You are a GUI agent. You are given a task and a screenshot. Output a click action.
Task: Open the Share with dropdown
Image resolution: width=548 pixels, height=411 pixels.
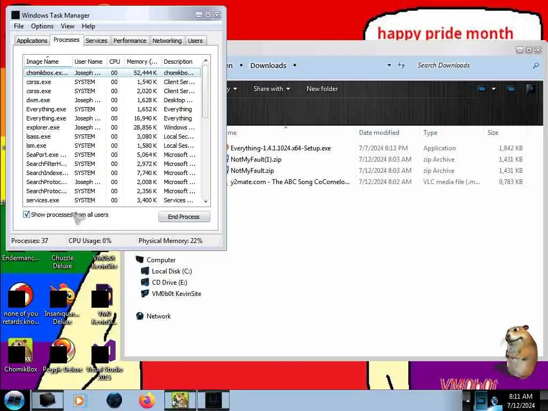pos(271,89)
